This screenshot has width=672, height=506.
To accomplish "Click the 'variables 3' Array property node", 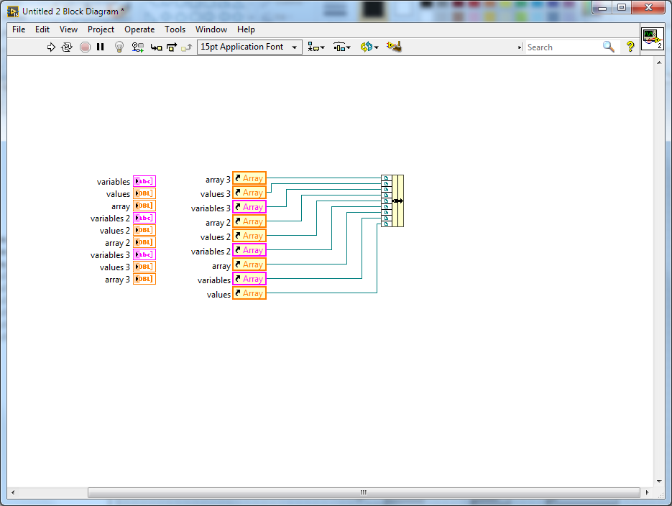I will click(x=249, y=207).
